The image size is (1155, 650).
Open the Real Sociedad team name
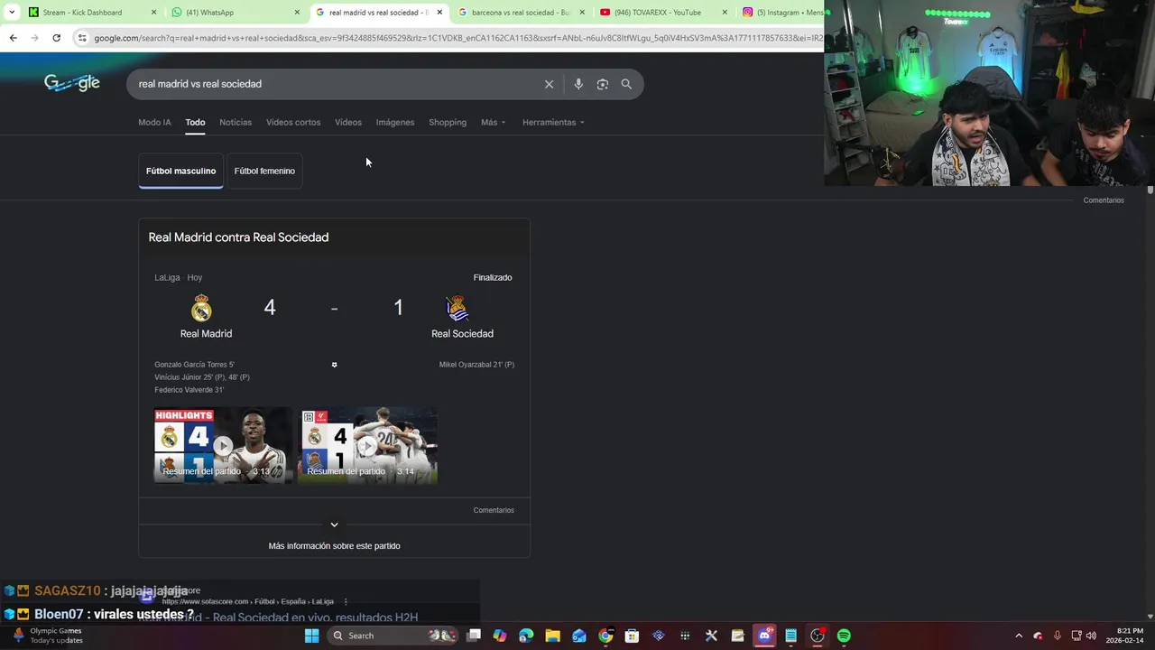[462, 334]
